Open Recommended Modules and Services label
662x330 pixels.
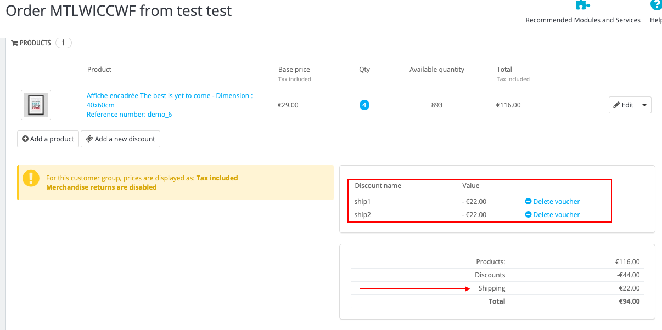[583, 20]
